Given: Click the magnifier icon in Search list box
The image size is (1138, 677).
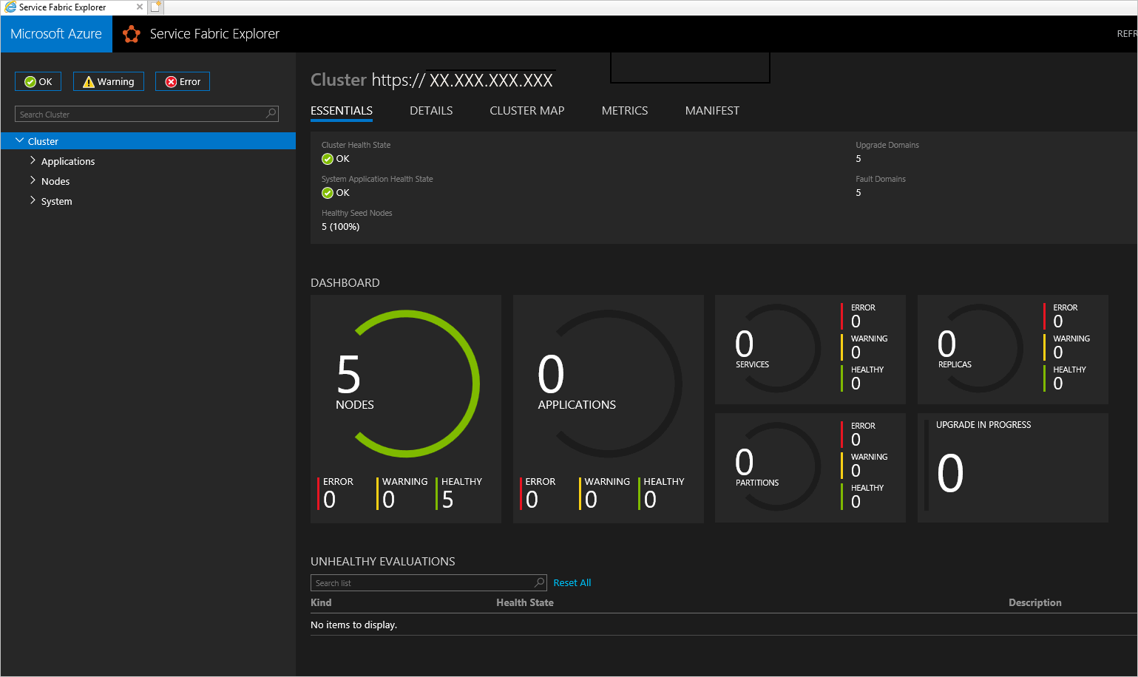Looking at the screenshot, I should tap(539, 582).
